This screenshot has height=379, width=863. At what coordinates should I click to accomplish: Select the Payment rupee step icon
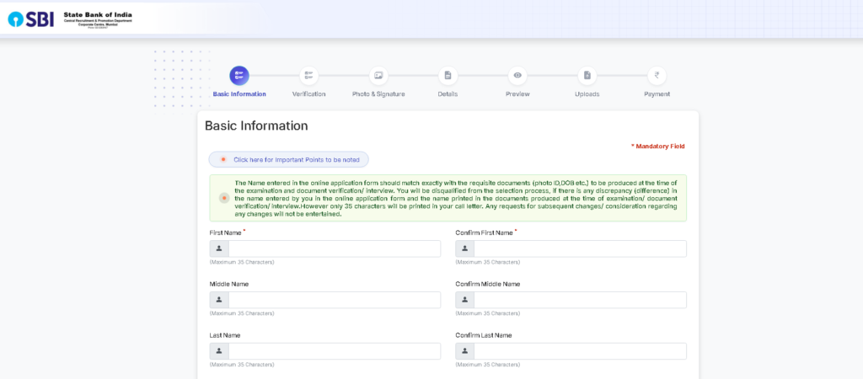click(x=657, y=75)
